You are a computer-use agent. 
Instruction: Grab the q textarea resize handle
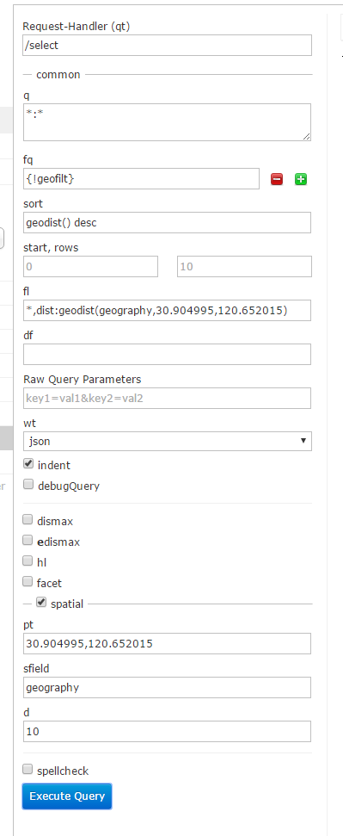(x=306, y=137)
